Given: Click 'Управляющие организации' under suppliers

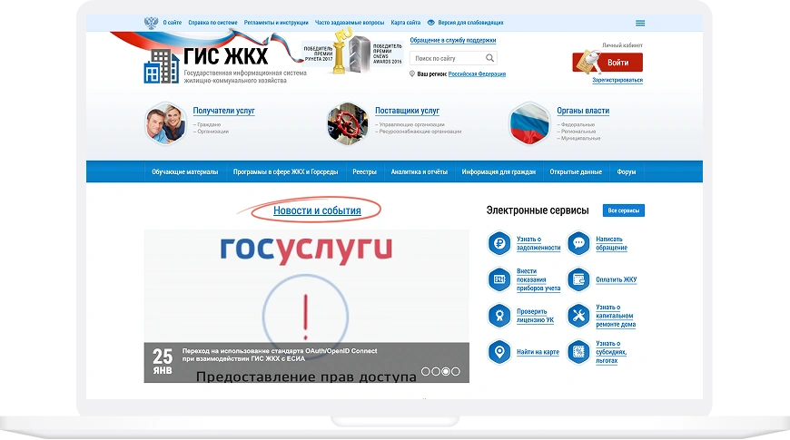Looking at the screenshot, I should coord(411,124).
